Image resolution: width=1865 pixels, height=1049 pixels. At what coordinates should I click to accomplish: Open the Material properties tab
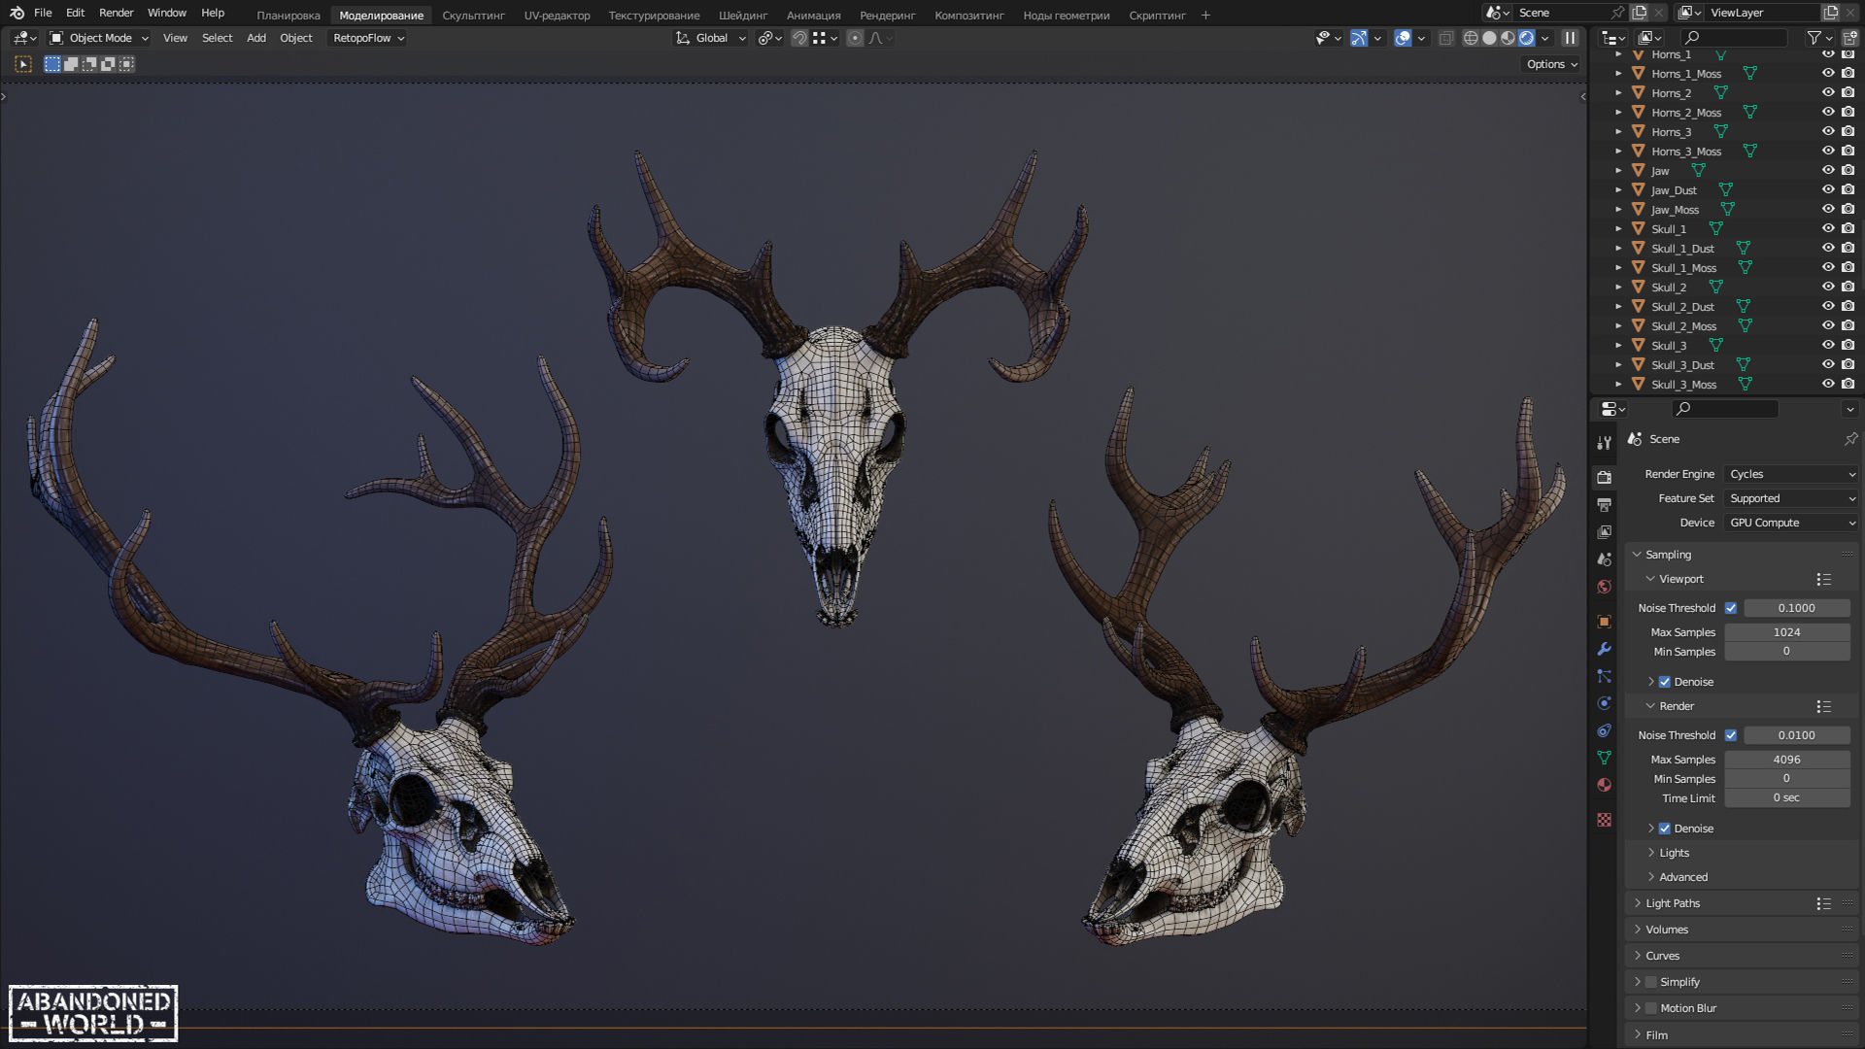[1604, 785]
